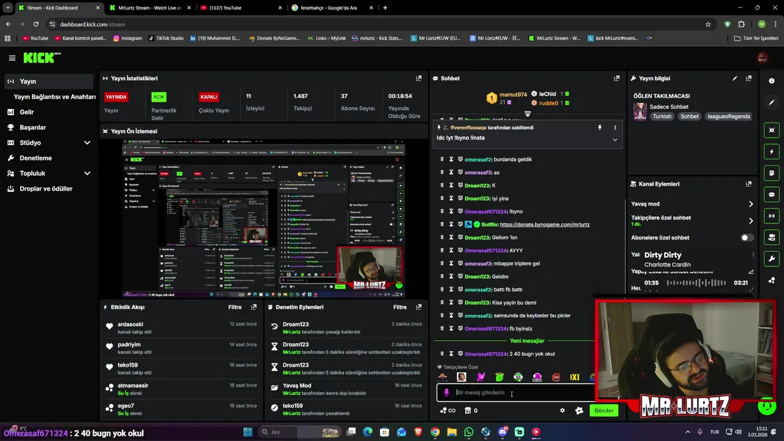Click the microphone icon in chat input
Viewport: 784px width, 441px height.
click(x=447, y=393)
